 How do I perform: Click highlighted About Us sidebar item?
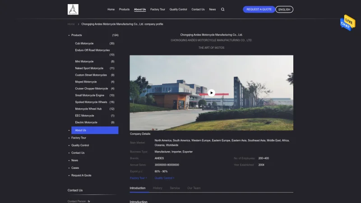pos(95,130)
